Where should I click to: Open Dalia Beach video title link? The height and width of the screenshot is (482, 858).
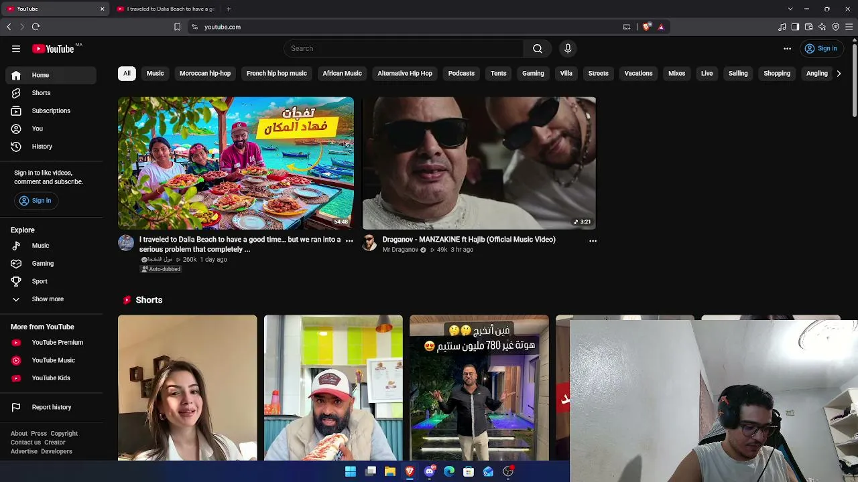[x=240, y=244]
